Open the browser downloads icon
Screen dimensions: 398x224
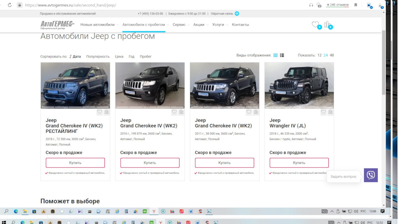[380, 5]
